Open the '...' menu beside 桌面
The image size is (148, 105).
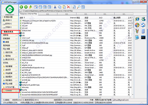[16, 42]
